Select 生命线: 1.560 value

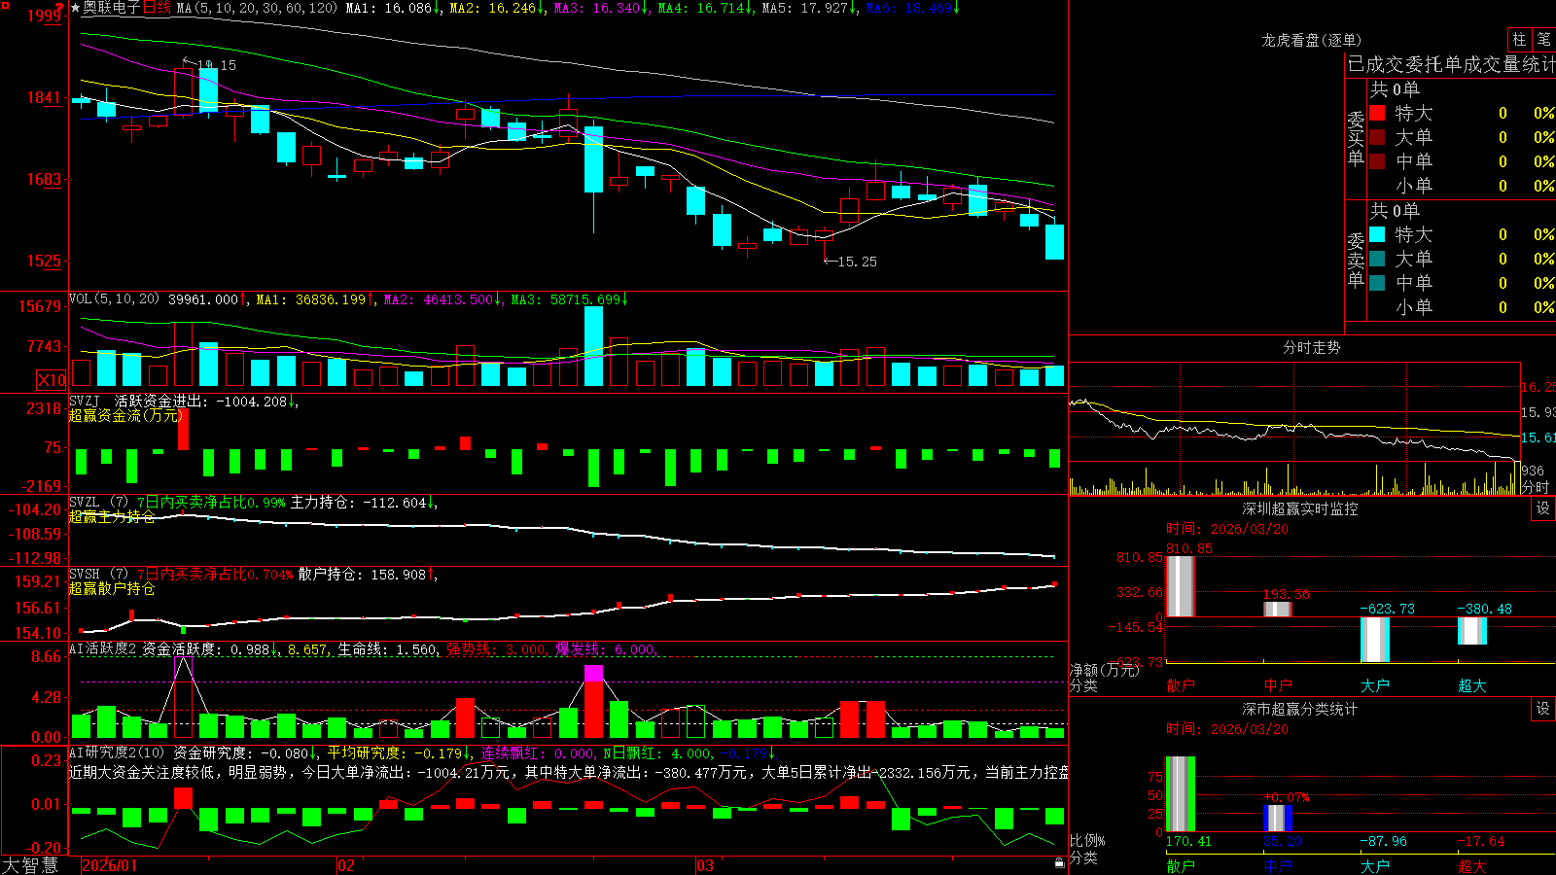pos(387,649)
